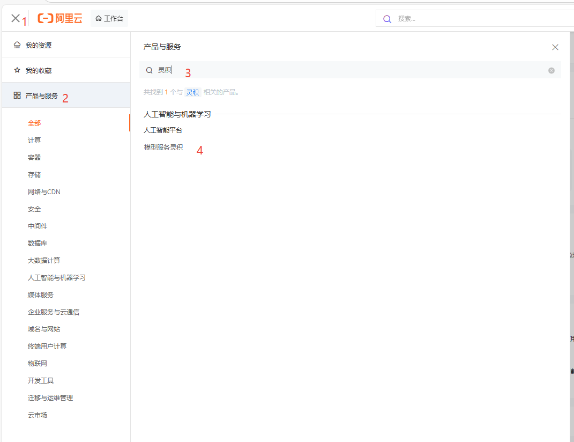Select the 云市场 category
Screen dimensions: 574x442
pos(38,415)
